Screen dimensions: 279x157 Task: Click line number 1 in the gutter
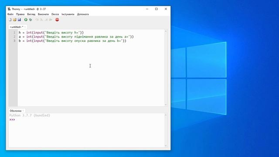point(14,33)
